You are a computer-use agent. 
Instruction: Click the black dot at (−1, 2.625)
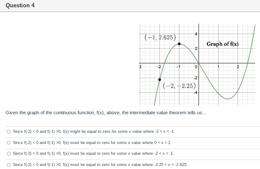pos(179,44)
